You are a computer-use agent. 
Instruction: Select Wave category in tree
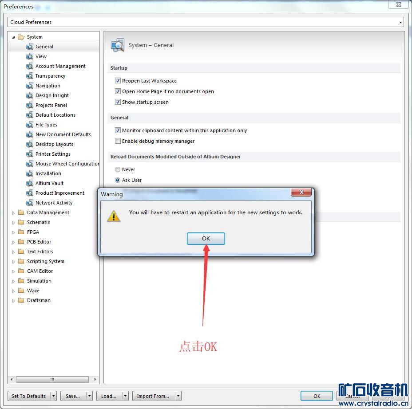(x=33, y=291)
